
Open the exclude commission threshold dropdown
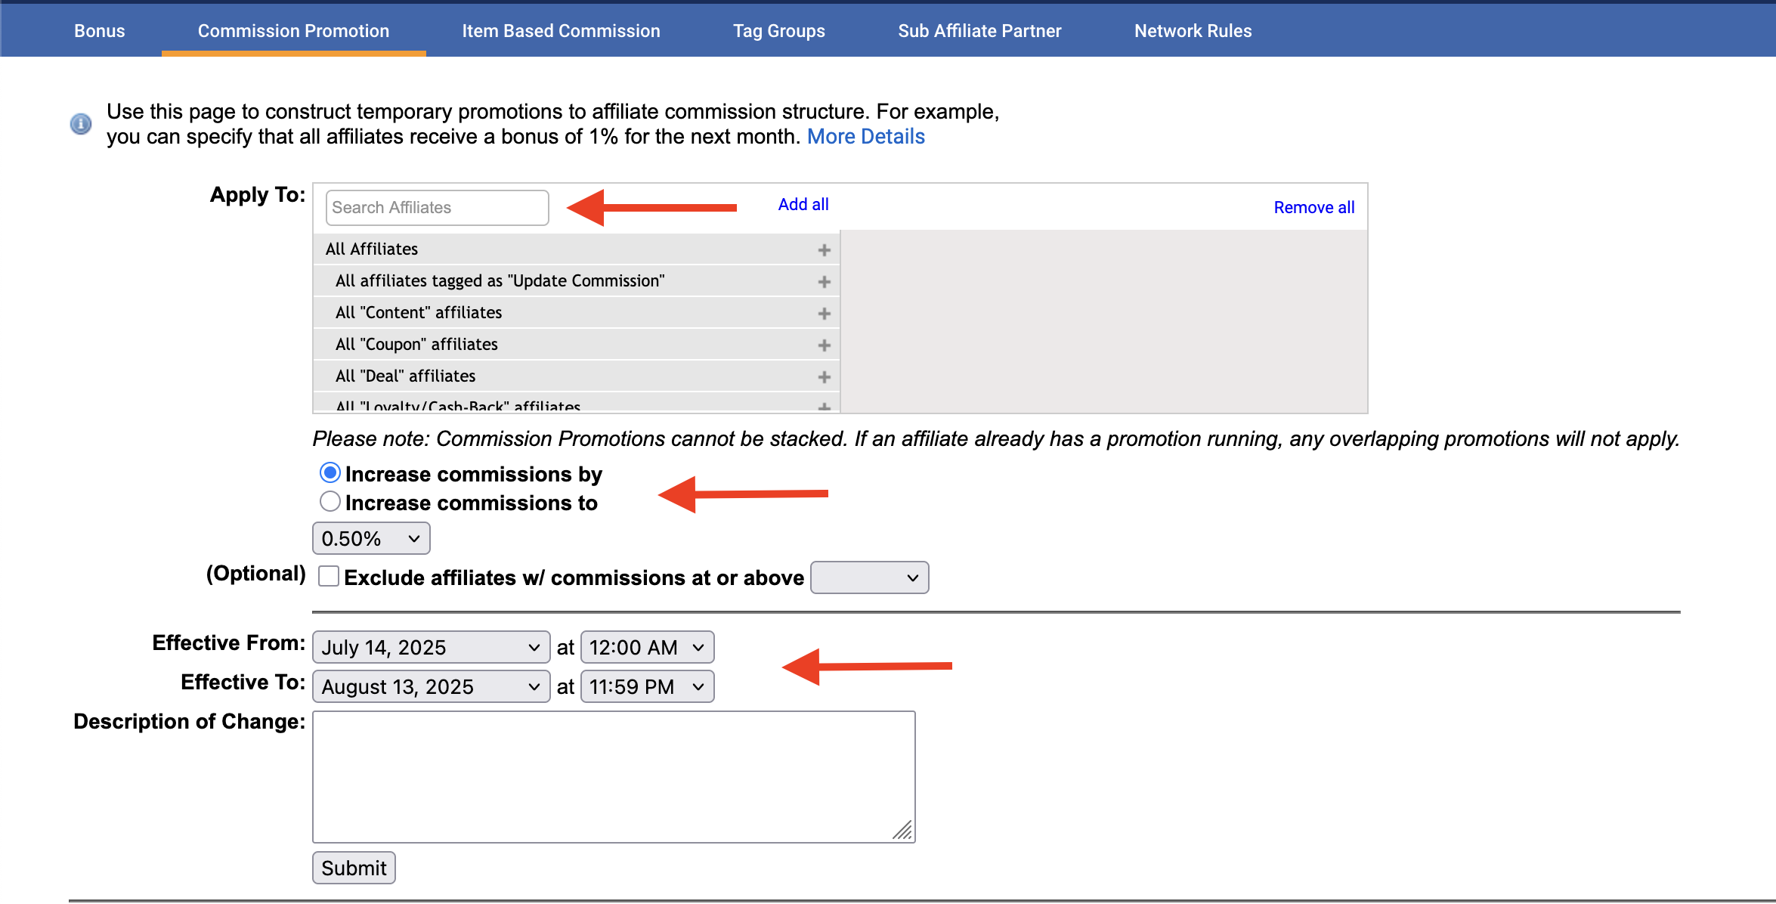tap(869, 578)
